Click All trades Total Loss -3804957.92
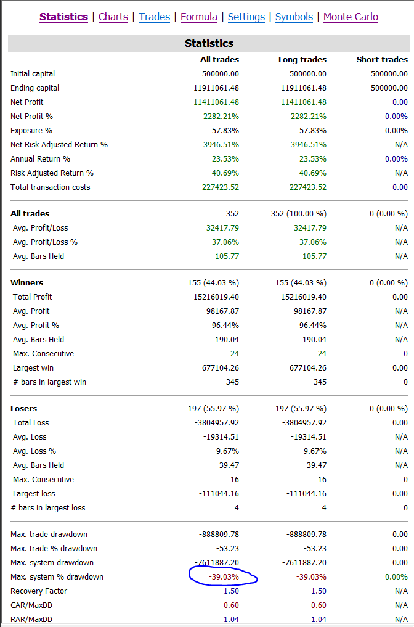 coord(218,423)
